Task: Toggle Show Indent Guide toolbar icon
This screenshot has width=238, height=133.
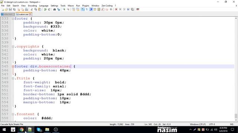Action: tap(91, 9)
